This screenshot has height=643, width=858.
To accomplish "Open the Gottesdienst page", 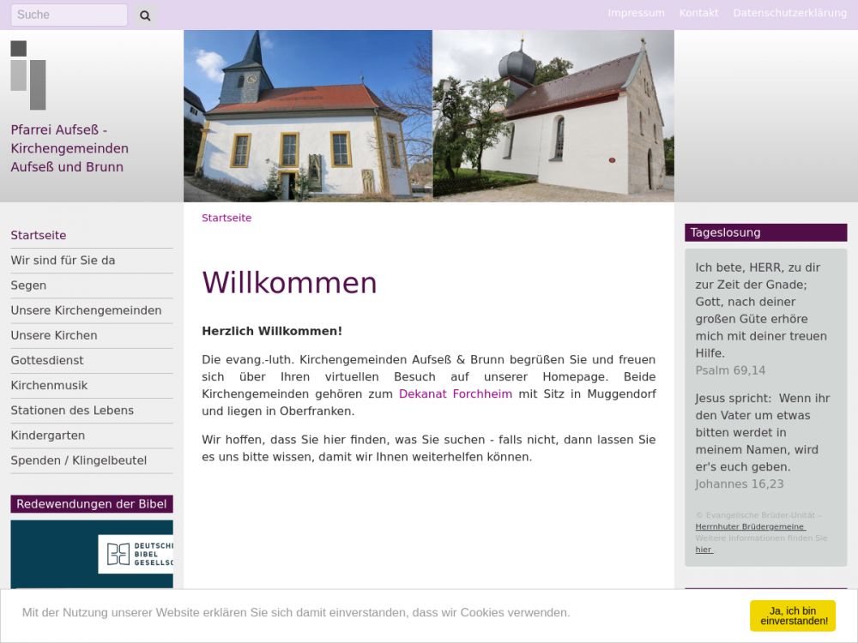I will [x=47, y=360].
